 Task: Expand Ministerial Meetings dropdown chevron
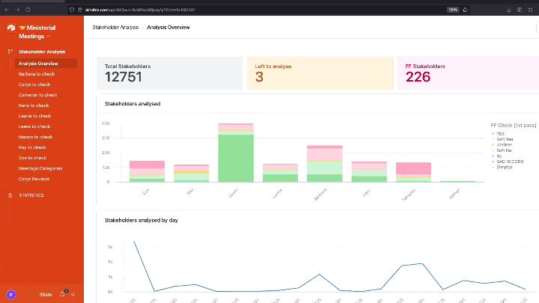[x=49, y=36]
